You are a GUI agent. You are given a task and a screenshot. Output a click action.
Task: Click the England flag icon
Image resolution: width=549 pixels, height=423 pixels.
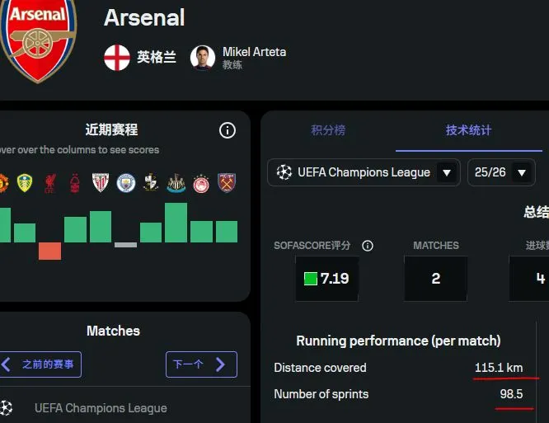(117, 57)
